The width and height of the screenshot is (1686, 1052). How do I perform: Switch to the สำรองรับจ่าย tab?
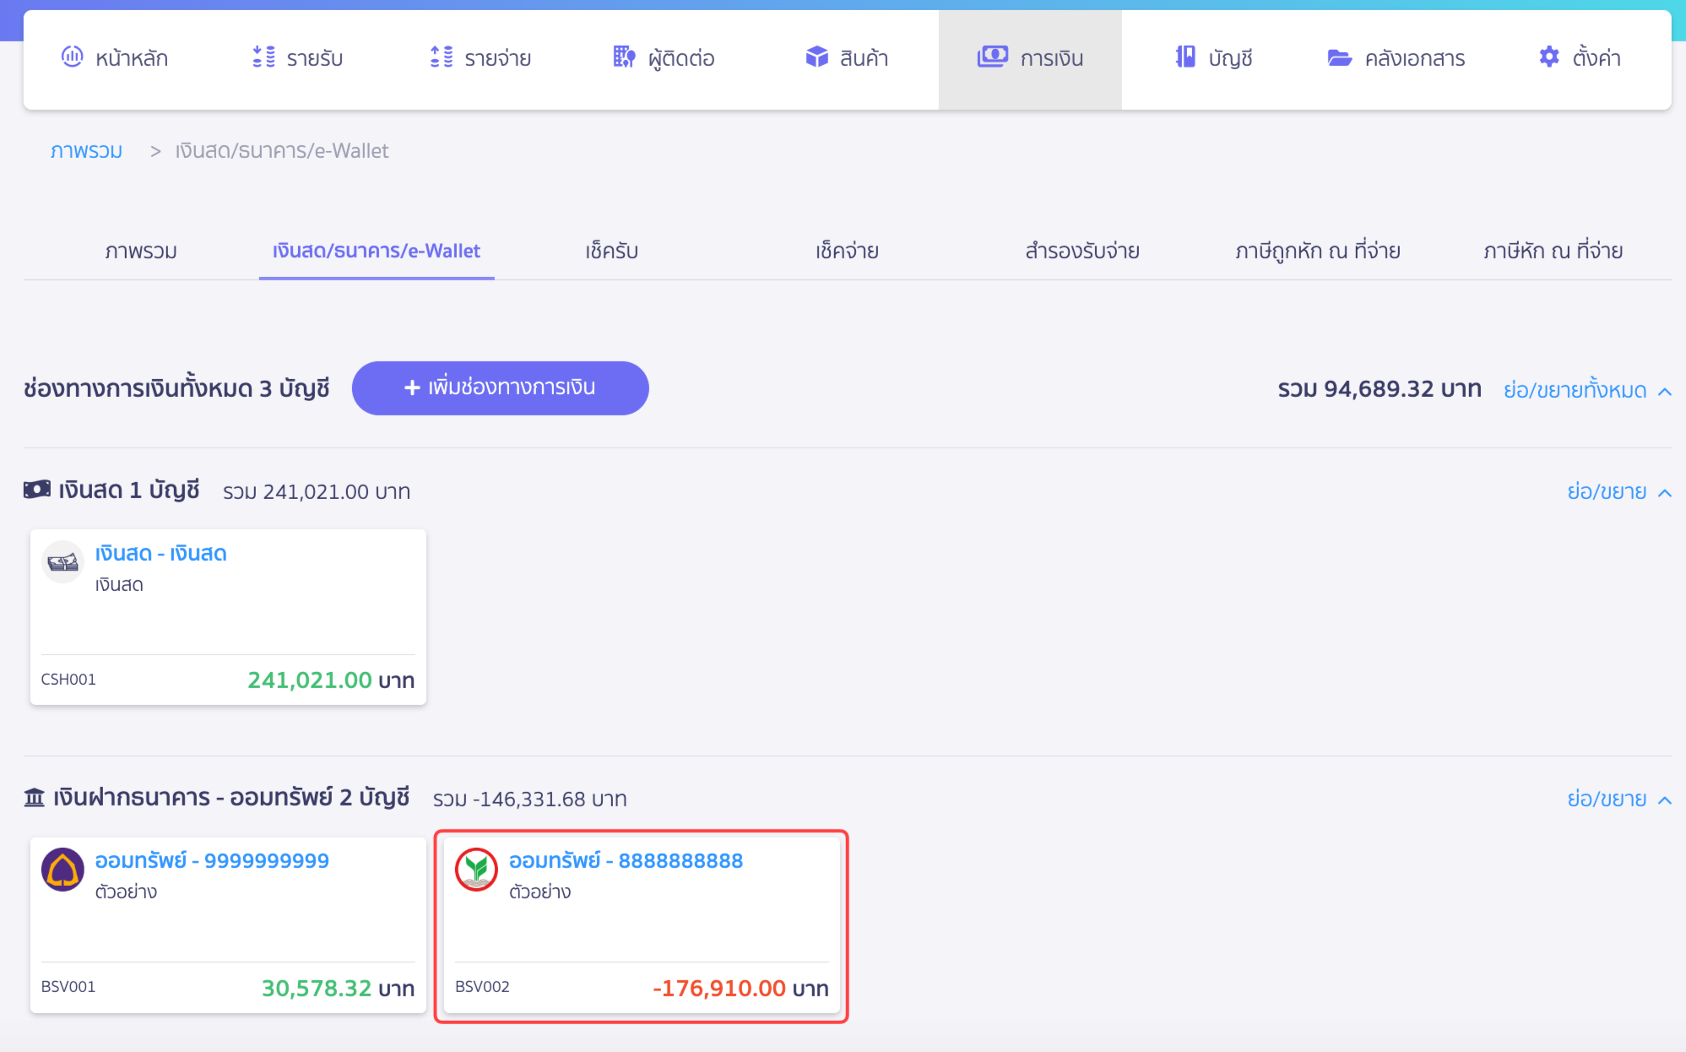[1082, 251]
